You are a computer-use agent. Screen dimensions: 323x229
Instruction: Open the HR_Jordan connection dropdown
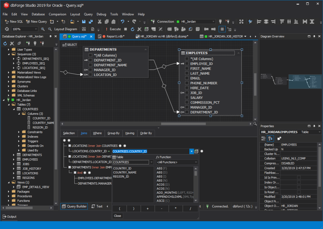(x=213, y=21)
